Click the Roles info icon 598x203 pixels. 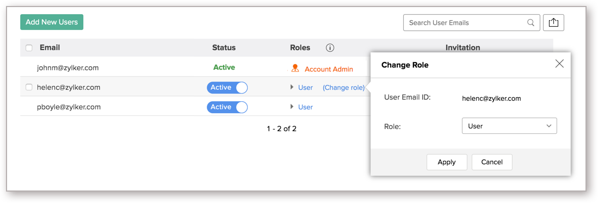pyautogui.click(x=330, y=48)
